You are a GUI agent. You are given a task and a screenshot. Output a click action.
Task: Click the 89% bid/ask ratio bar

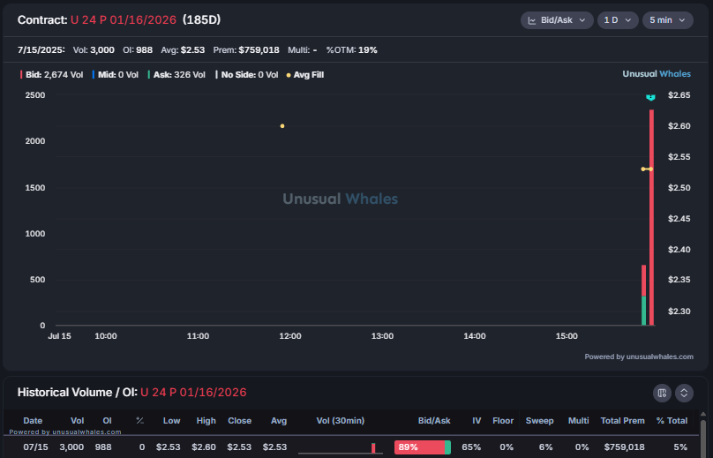[x=423, y=447]
